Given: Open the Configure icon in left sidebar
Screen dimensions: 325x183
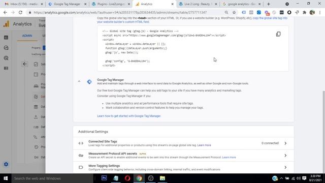Looking at the screenshot, I should [6, 68].
